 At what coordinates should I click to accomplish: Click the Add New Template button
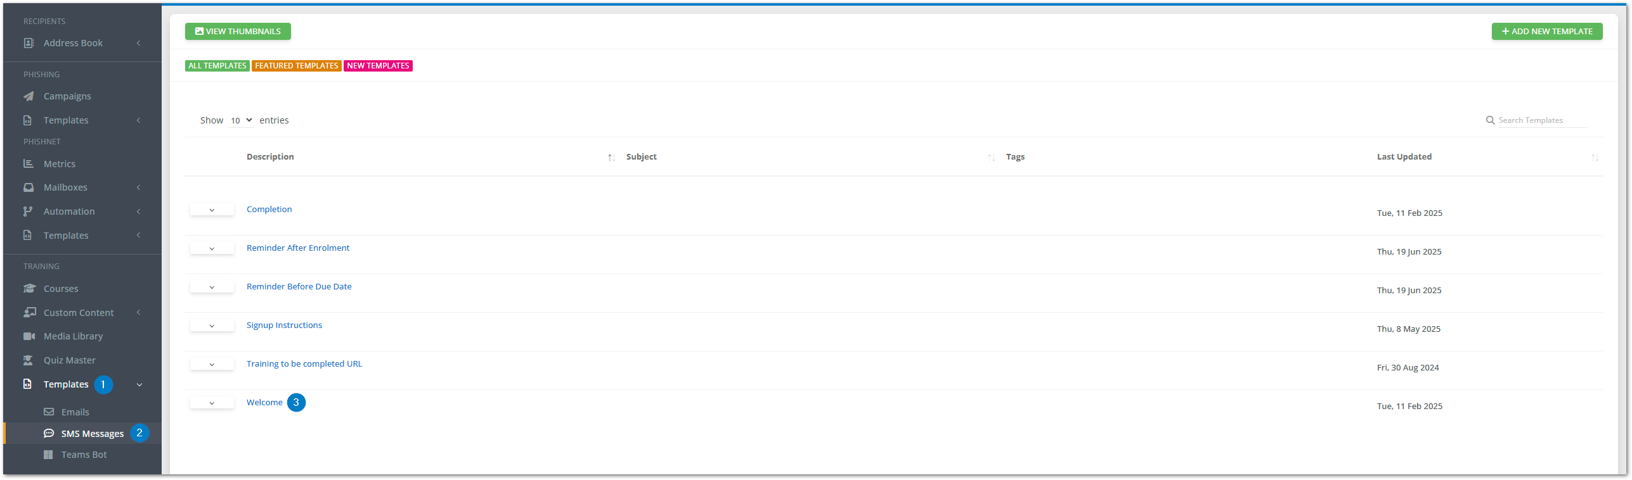[1546, 32]
